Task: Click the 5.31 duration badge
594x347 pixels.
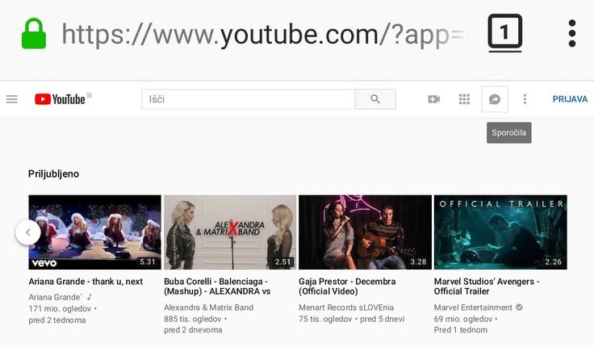Action: tap(148, 261)
